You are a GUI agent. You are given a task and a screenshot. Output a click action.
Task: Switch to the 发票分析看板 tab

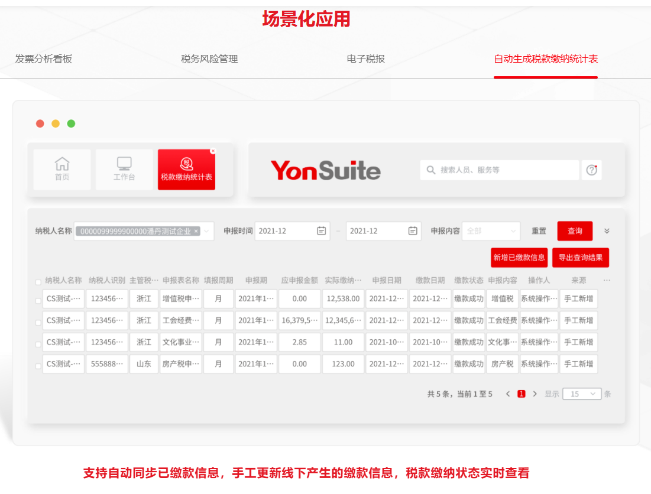pos(44,59)
